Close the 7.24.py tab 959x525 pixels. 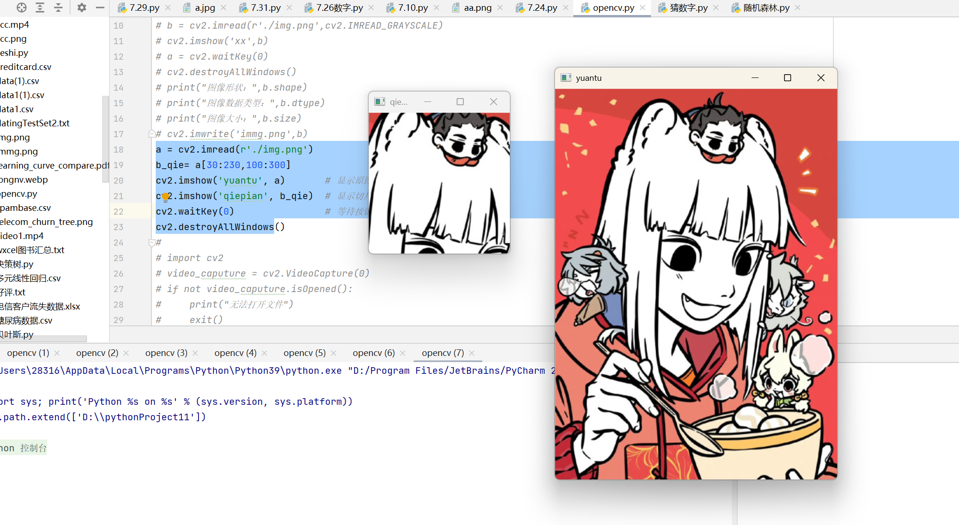[566, 8]
